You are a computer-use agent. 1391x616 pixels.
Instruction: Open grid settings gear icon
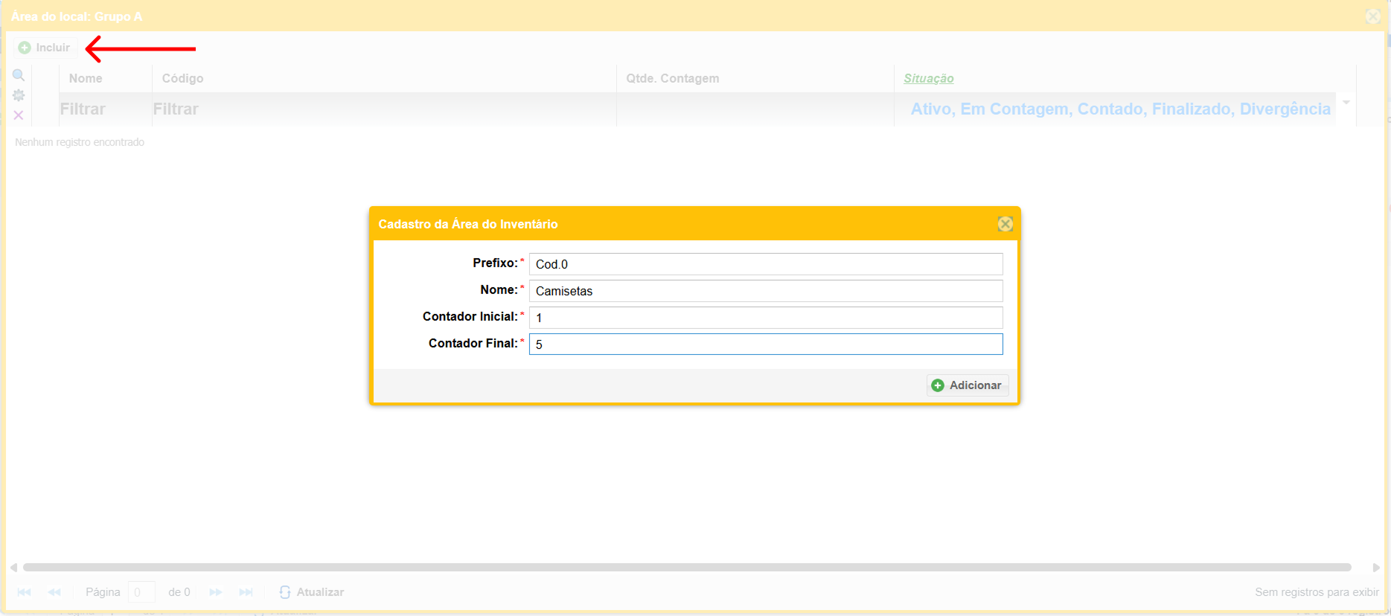coord(19,95)
